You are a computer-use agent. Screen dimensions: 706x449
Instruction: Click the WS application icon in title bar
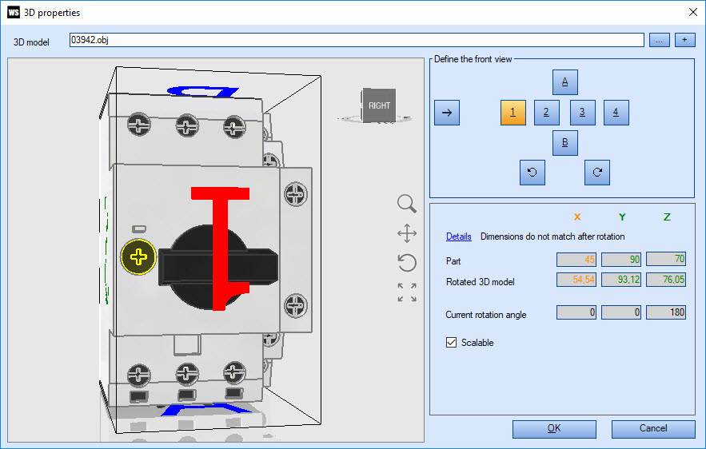(x=14, y=12)
